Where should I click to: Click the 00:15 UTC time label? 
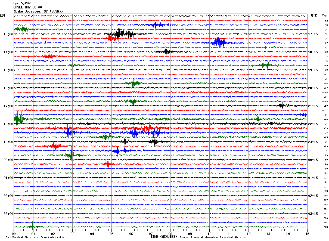(x=313, y=160)
